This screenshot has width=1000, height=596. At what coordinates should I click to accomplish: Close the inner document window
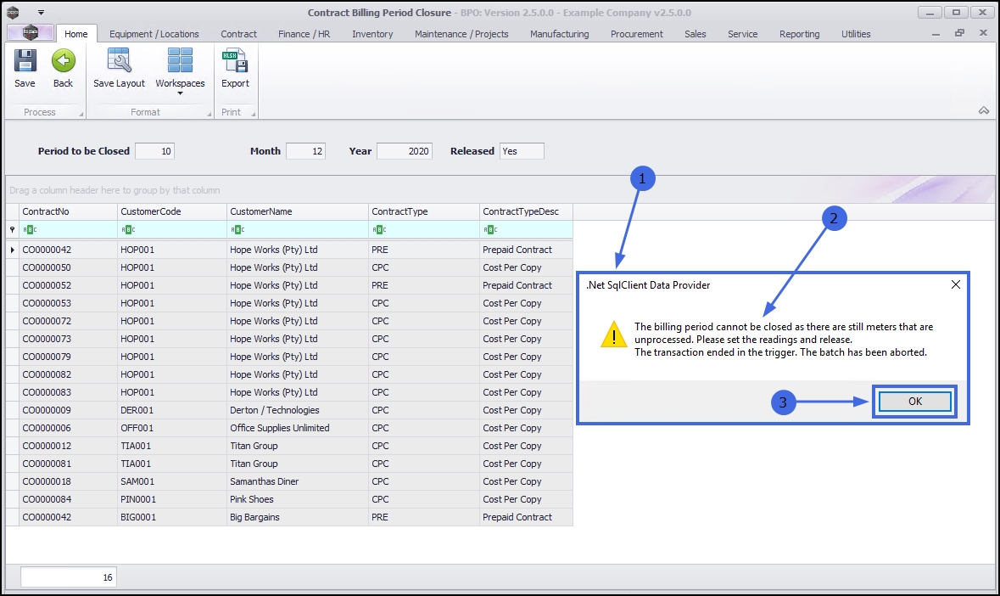coord(983,33)
